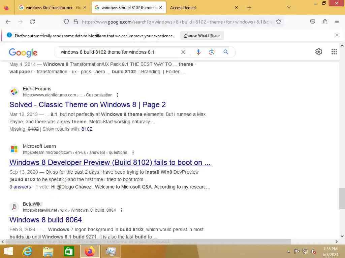Screen dimensions: 345x258
Task: List all tabs dropdown arrow
Action: tap(289, 7)
